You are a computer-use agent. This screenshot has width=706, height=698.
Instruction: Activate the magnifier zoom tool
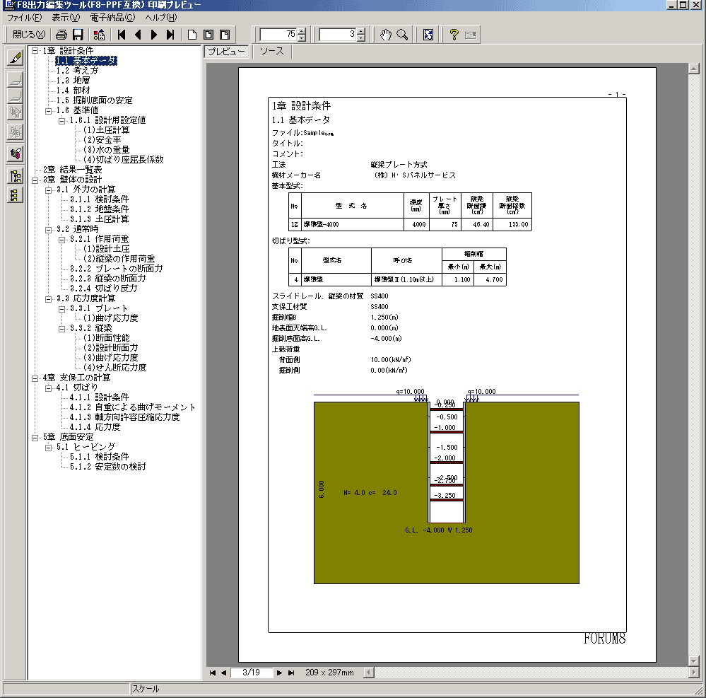401,35
